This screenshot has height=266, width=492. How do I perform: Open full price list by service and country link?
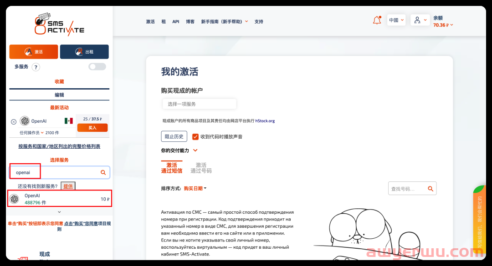pyautogui.click(x=59, y=146)
